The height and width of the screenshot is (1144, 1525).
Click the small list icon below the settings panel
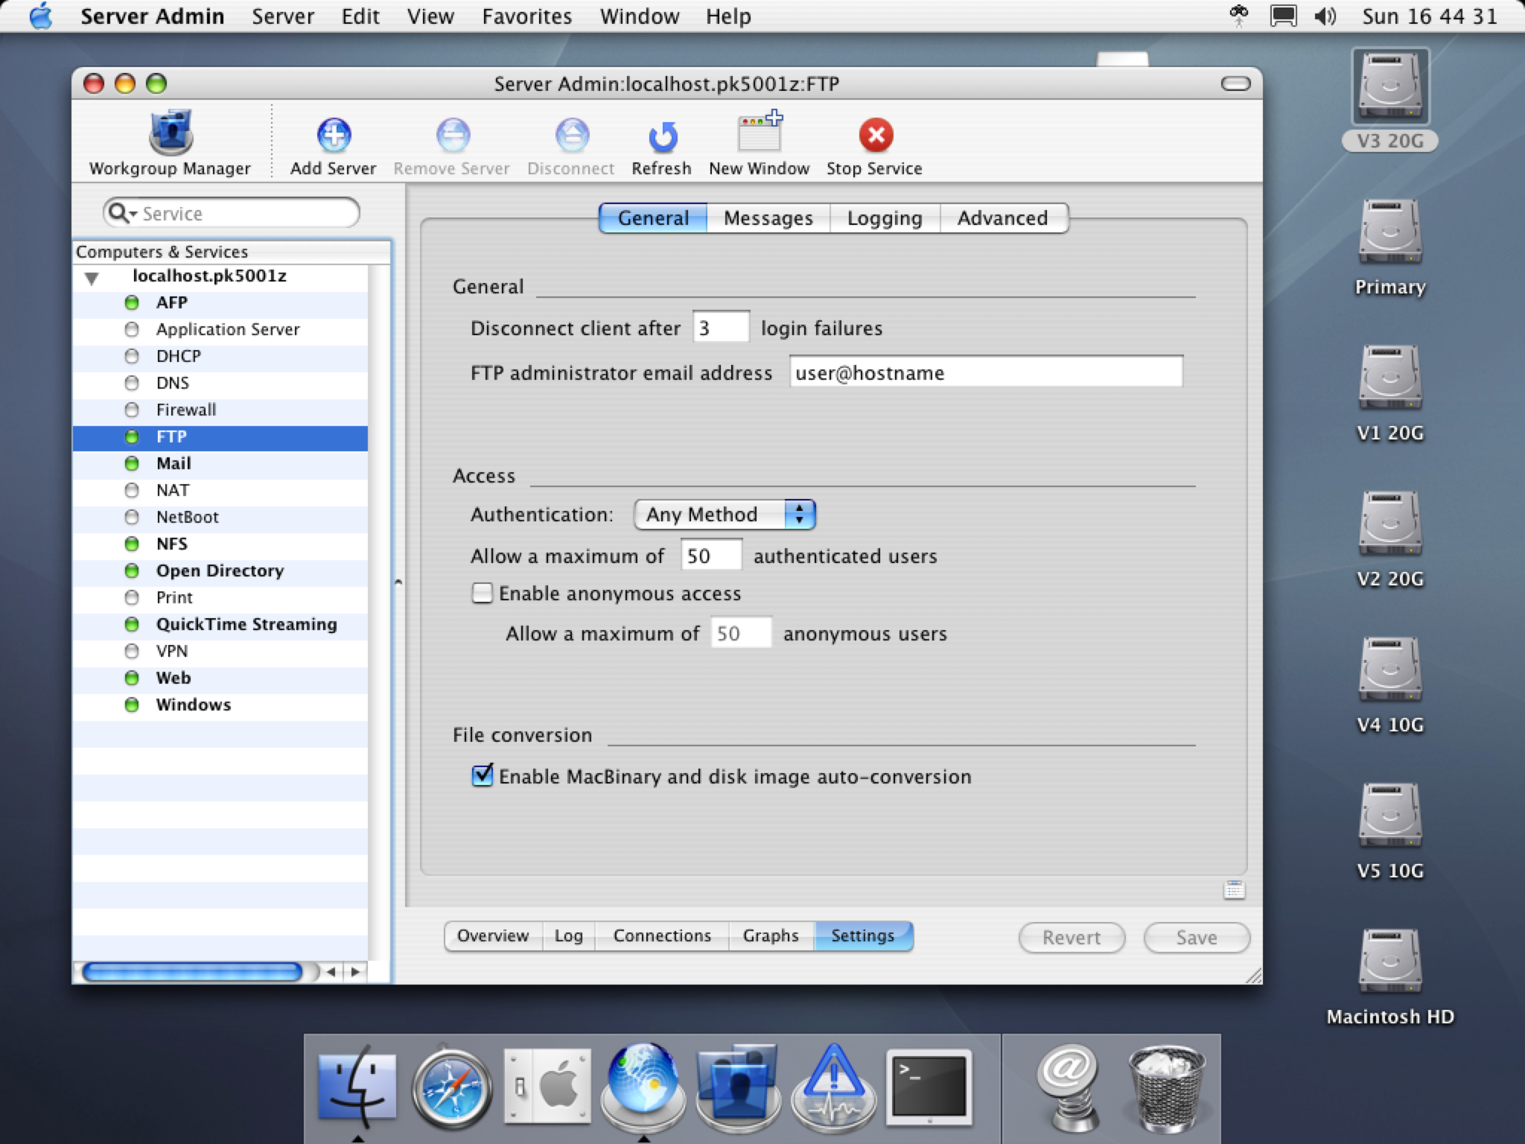[1234, 889]
